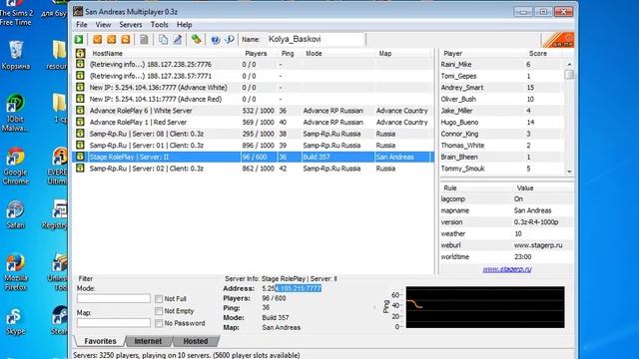This screenshot has width=639, height=359.
Task: Click the weburl rule row
Action: [x=506, y=245]
